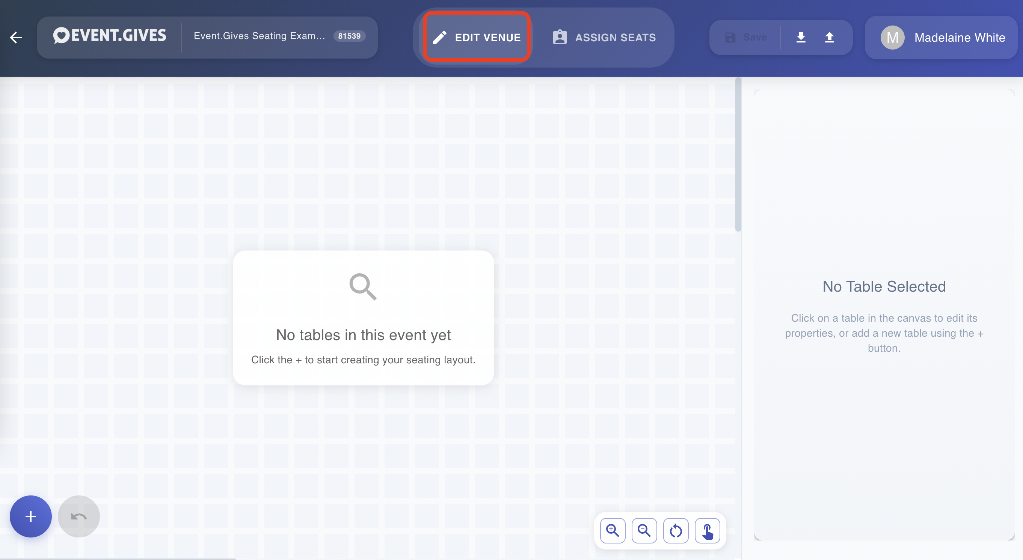The image size is (1023, 560).
Task: Click the disabled Save button
Action: click(746, 37)
